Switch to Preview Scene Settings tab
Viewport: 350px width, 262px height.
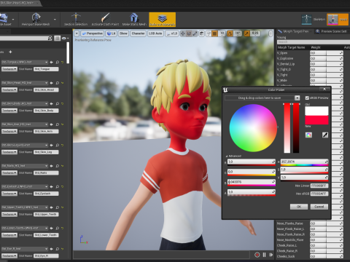(x=332, y=31)
